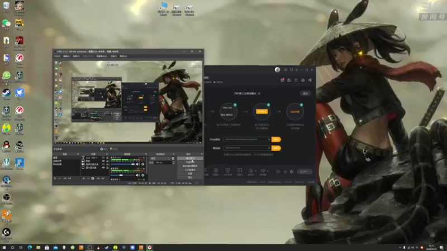
Task: Open the 视图(V) menu in OBS
Action: [x=76, y=56]
